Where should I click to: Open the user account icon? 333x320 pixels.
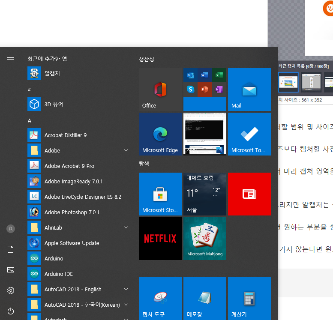point(11,229)
